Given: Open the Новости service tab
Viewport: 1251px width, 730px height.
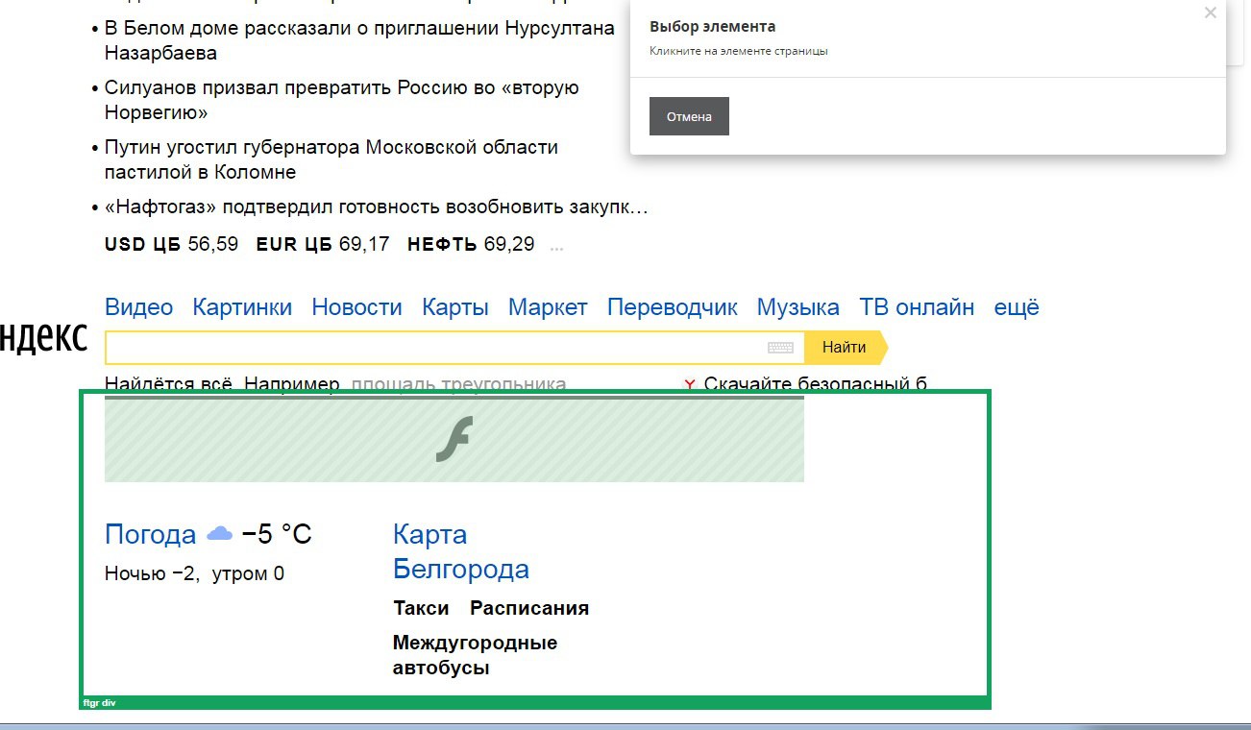Looking at the screenshot, I should tap(357, 307).
